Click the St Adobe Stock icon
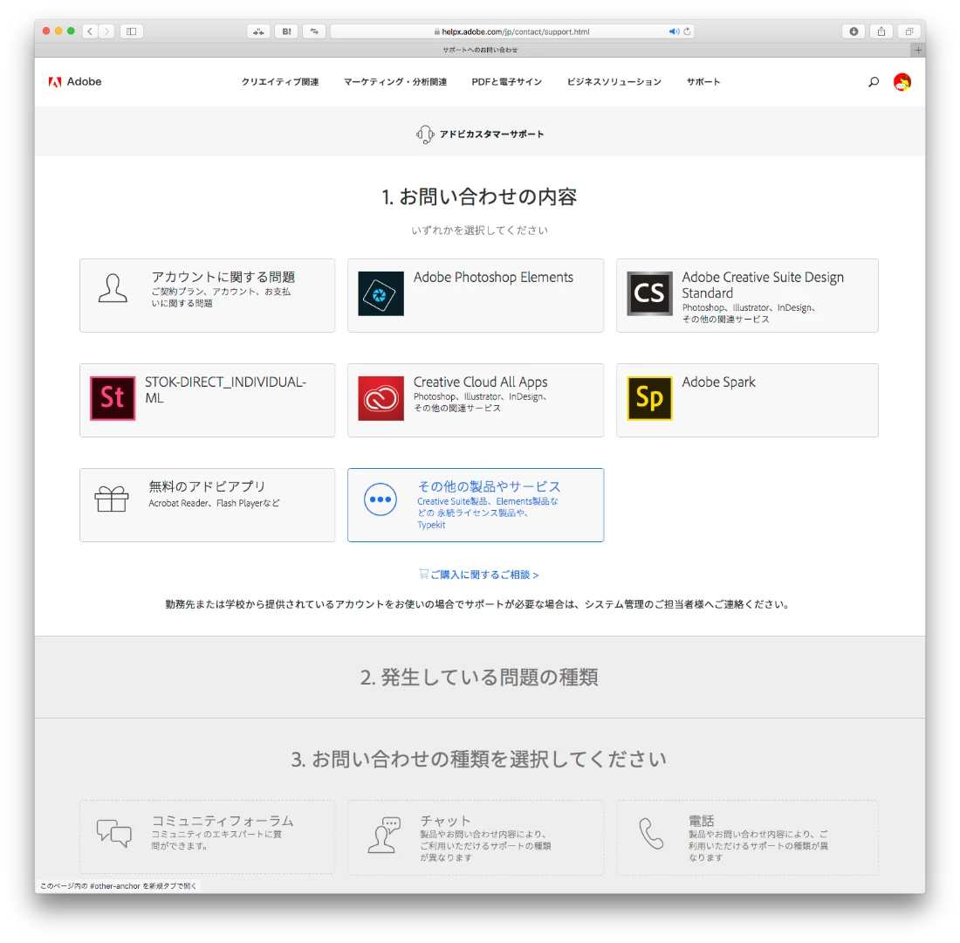Viewport: 960px width, 943px height. coord(113,398)
